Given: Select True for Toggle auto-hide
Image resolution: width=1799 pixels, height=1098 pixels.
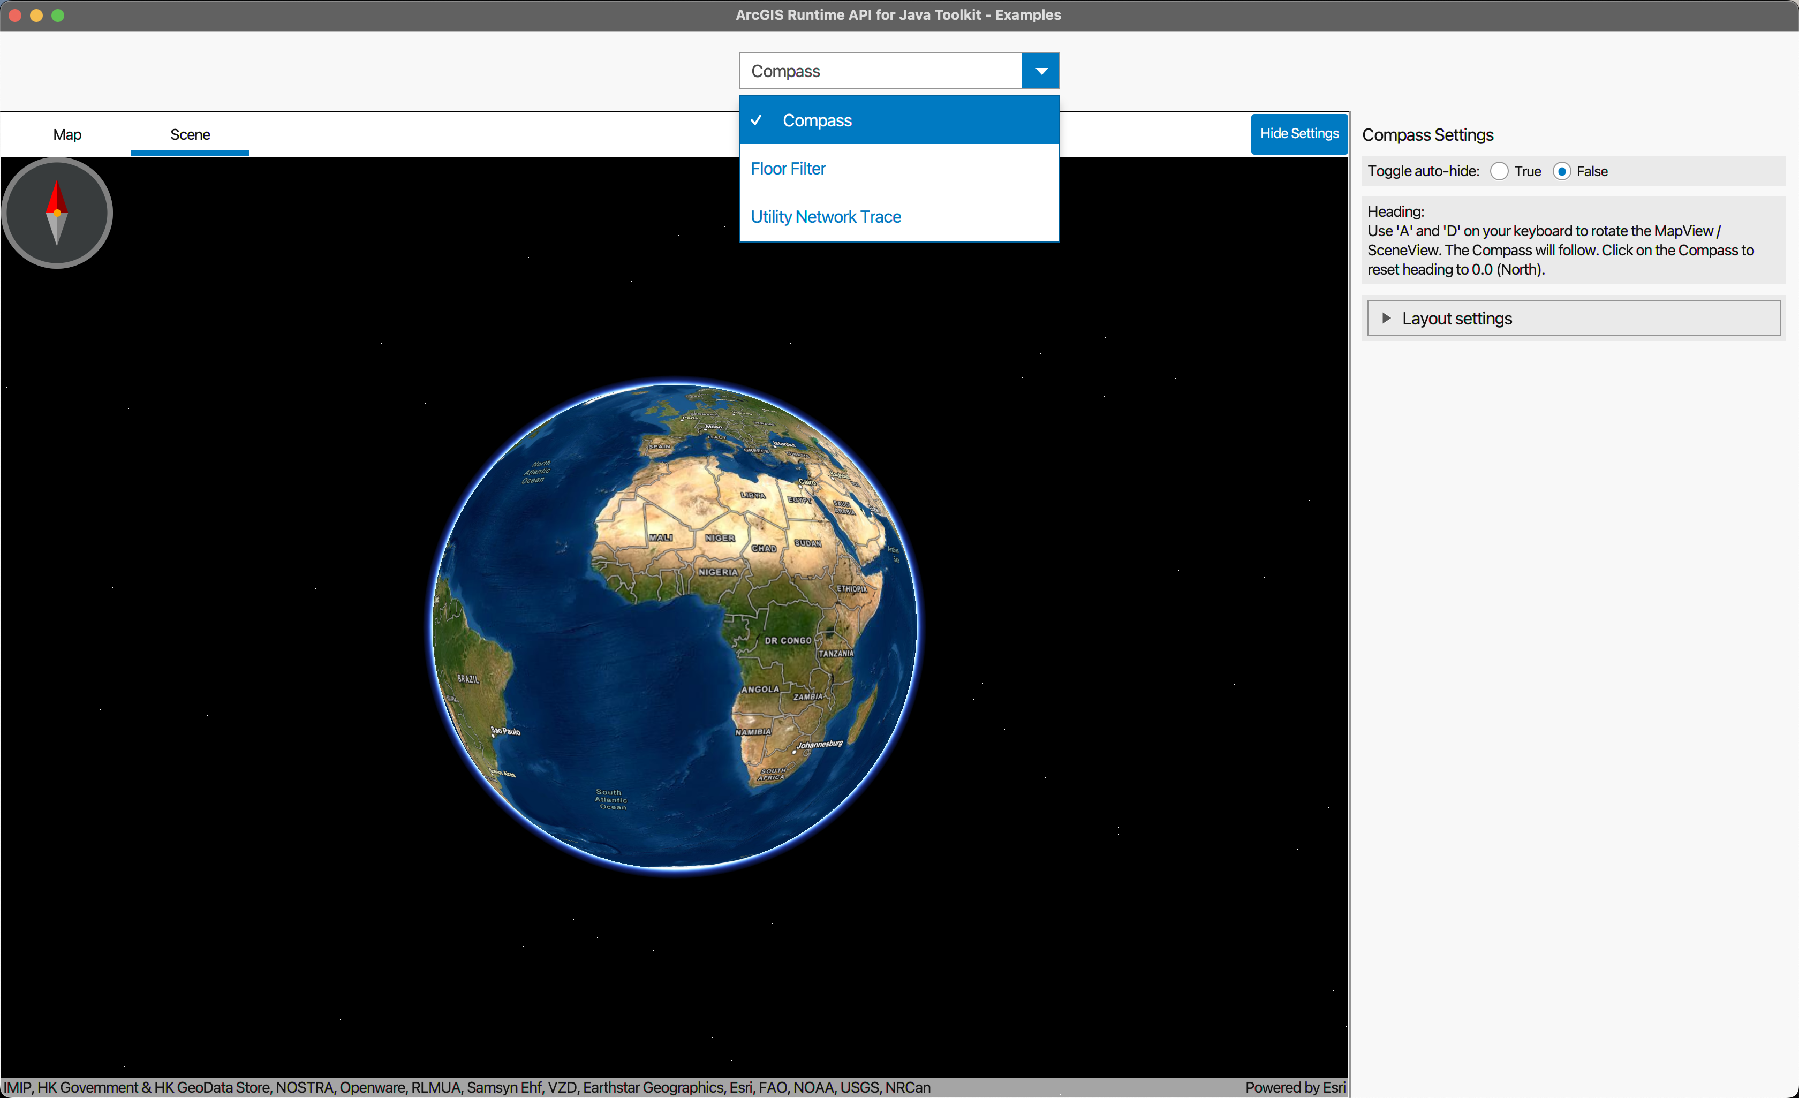Looking at the screenshot, I should [x=1499, y=171].
